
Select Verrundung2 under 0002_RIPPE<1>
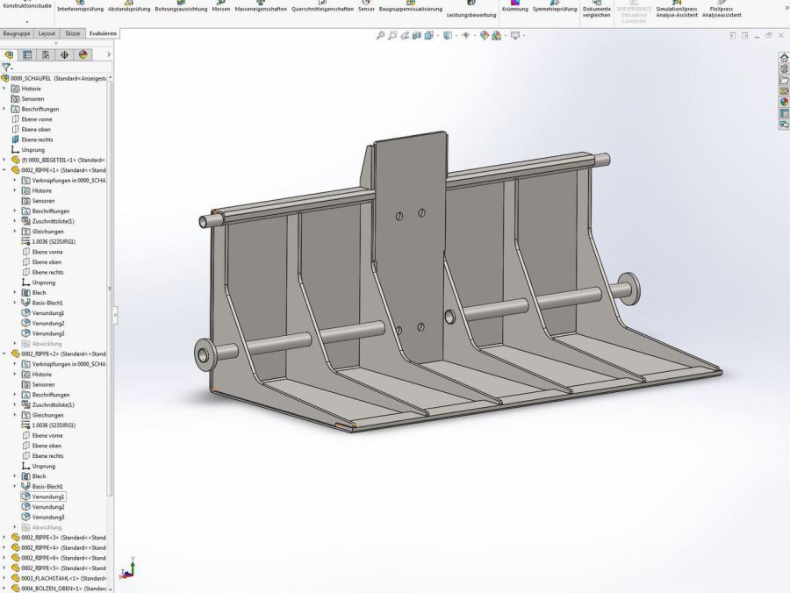pyautogui.click(x=43, y=323)
